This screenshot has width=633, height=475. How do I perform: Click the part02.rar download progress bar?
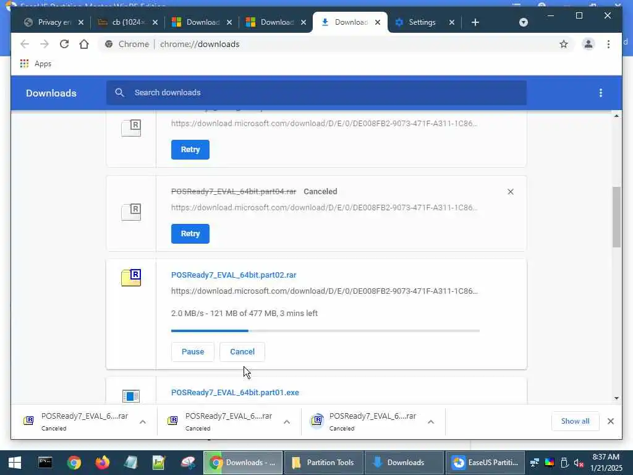[325, 331]
